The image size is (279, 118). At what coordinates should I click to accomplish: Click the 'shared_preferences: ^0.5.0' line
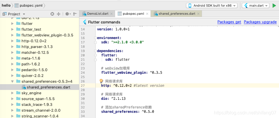[127, 112]
